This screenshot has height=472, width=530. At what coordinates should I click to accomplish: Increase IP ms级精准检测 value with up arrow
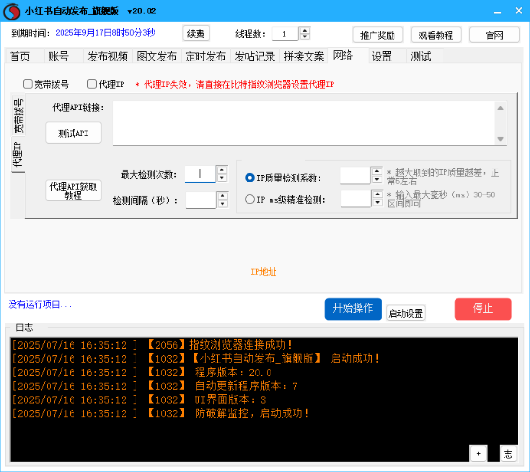pos(378,194)
